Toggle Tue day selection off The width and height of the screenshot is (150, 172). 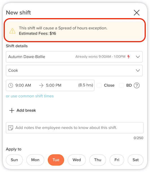56,160
